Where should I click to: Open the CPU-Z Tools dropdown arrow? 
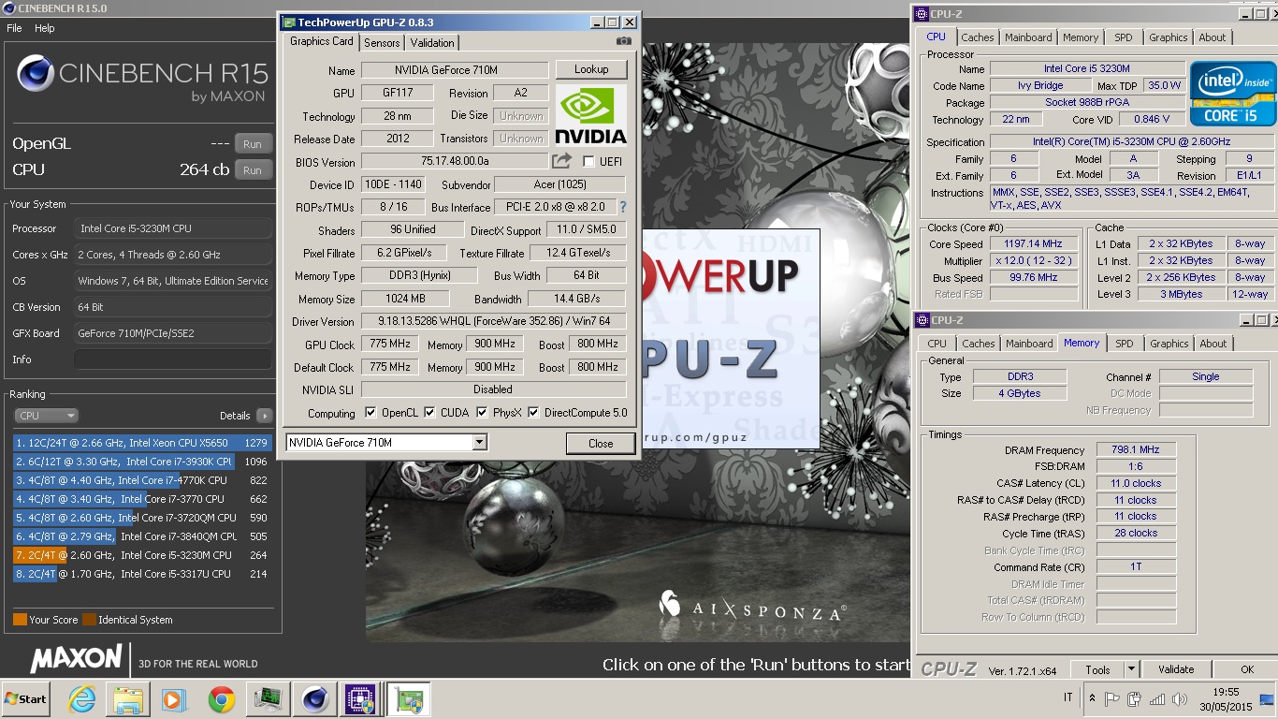[1131, 669]
